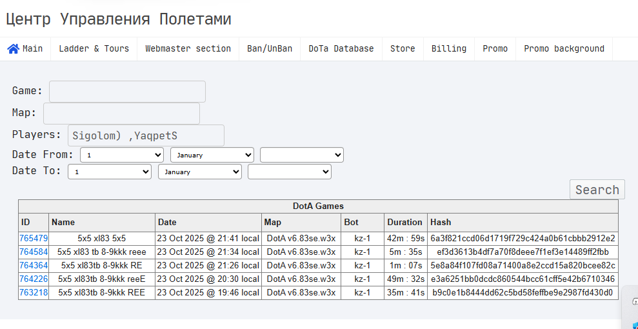This screenshot has width=638, height=329.
Task: Click the Game name input field
Action: [x=127, y=92]
